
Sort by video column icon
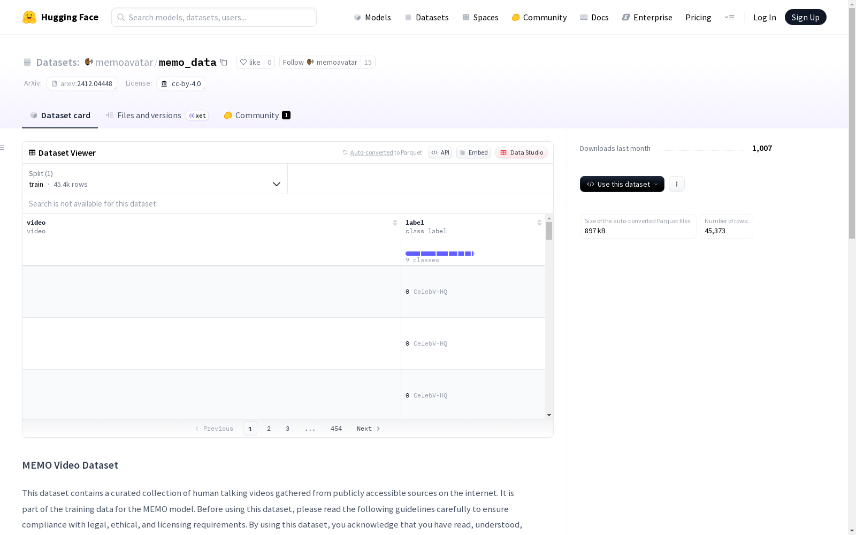(x=395, y=223)
